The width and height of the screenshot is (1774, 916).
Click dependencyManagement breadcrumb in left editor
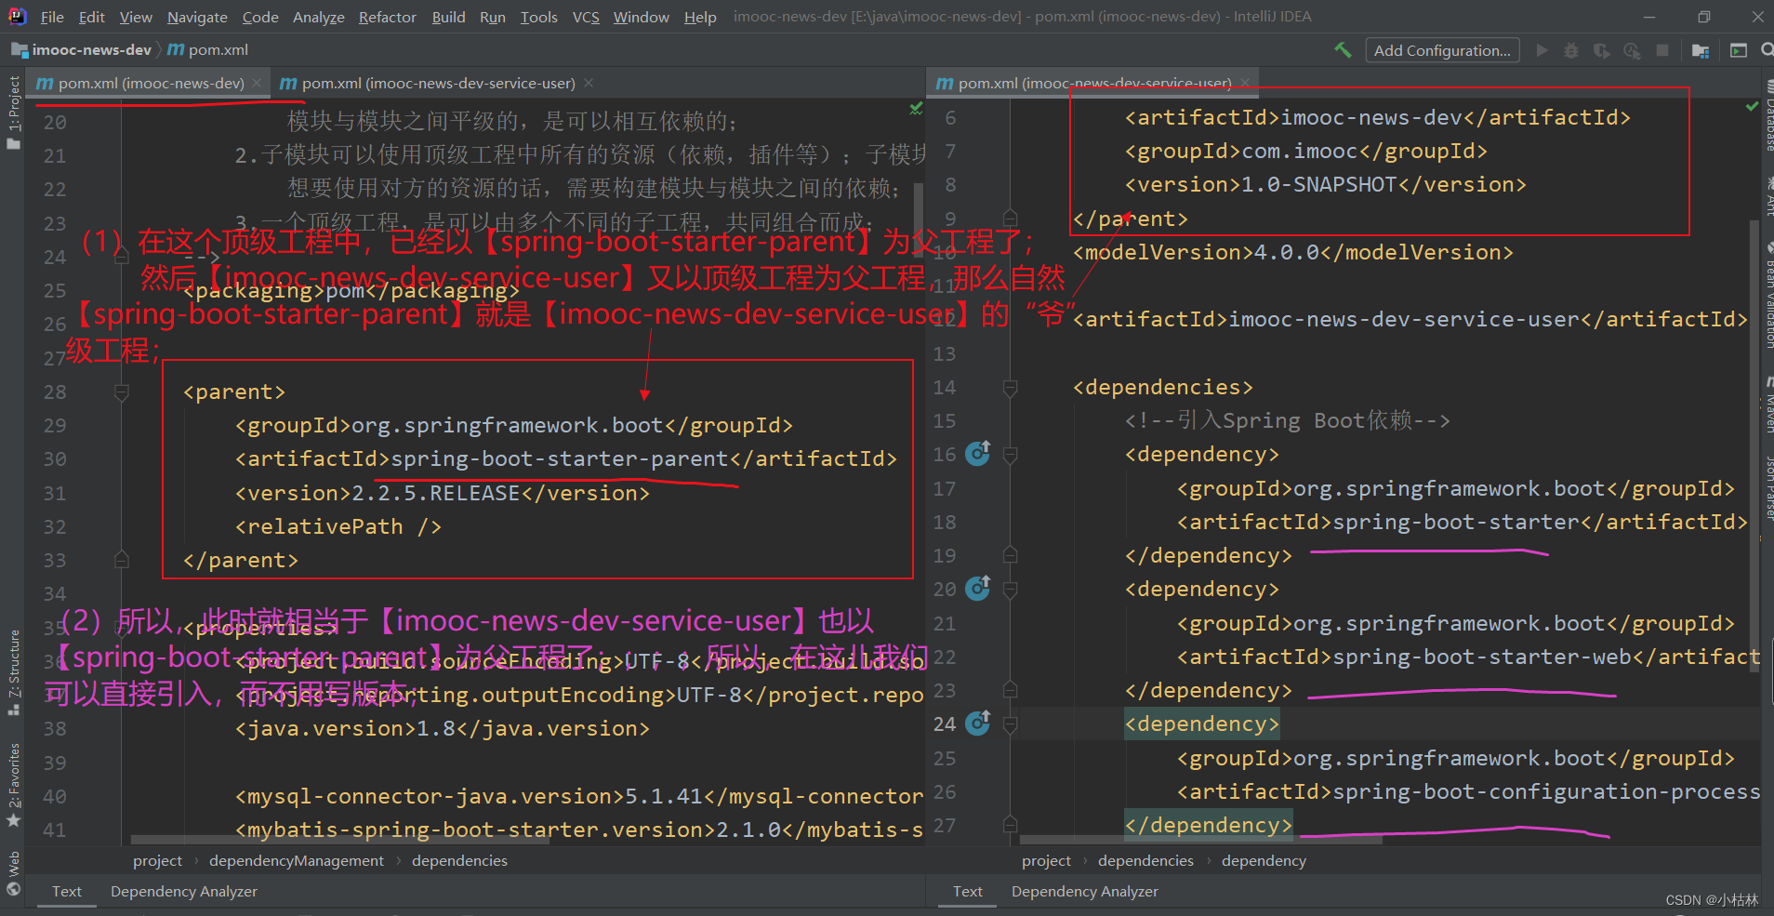click(297, 861)
